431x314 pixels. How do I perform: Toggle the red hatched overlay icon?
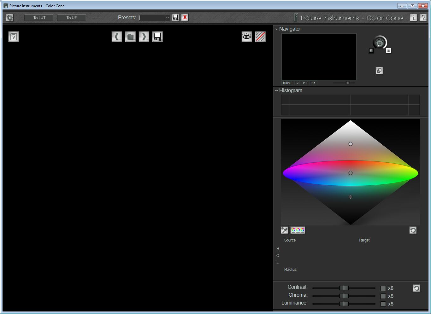(260, 37)
